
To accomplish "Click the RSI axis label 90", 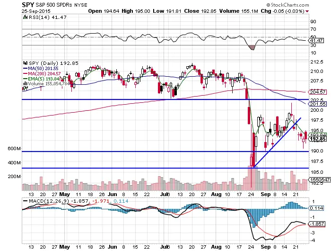I will coord(313,22).
